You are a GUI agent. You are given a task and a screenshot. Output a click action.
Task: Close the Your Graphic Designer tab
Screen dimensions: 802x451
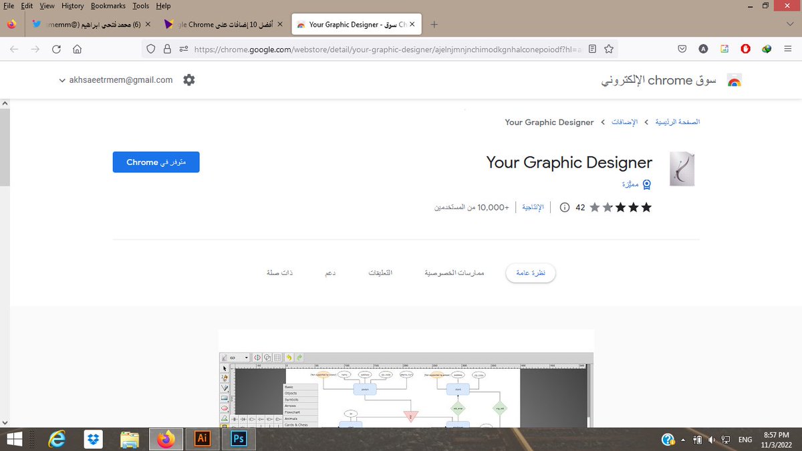412,25
